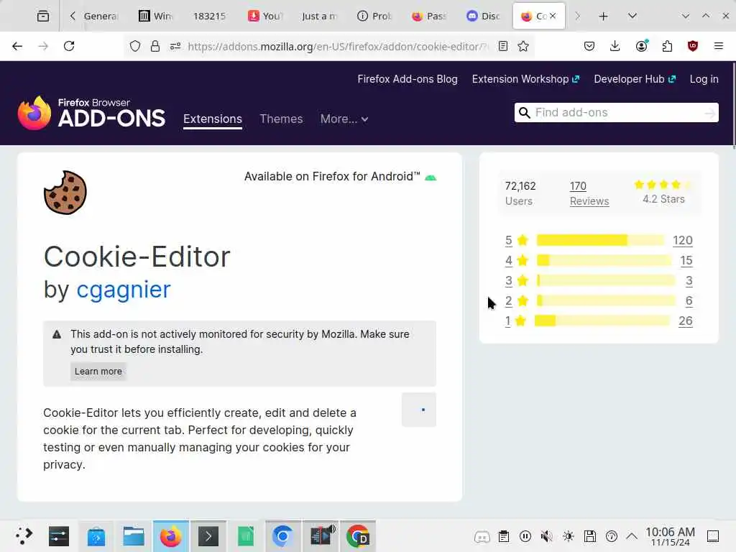Switch to the General tab
The height and width of the screenshot is (552, 736).
(100, 16)
